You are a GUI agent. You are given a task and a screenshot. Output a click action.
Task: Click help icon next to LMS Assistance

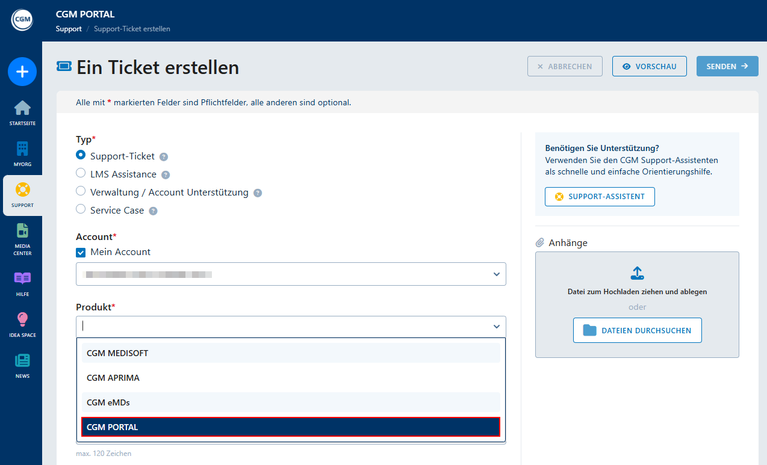tap(166, 175)
